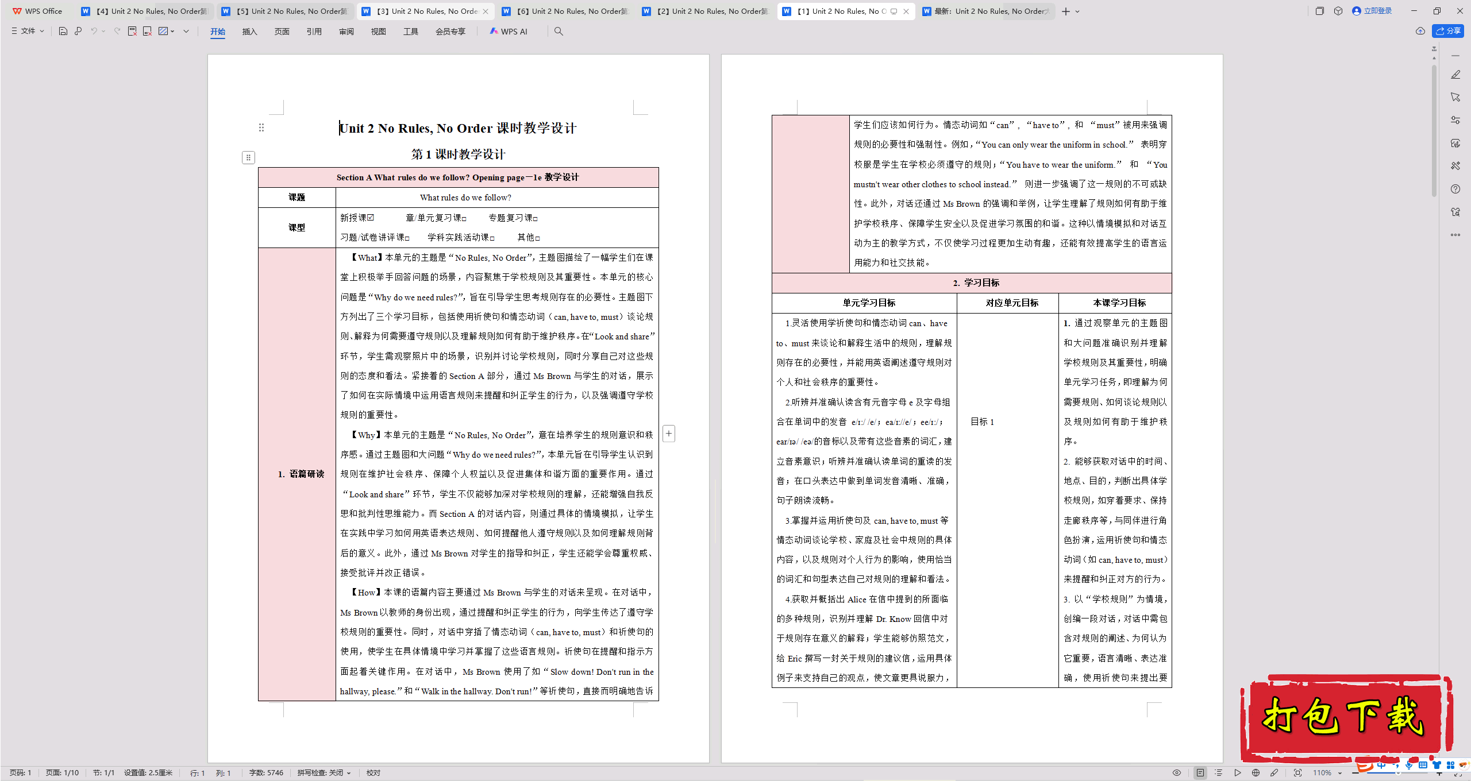The height and width of the screenshot is (781, 1471).
Task: Switch to document tab 【6】 Unit 2
Action: [x=566, y=11]
